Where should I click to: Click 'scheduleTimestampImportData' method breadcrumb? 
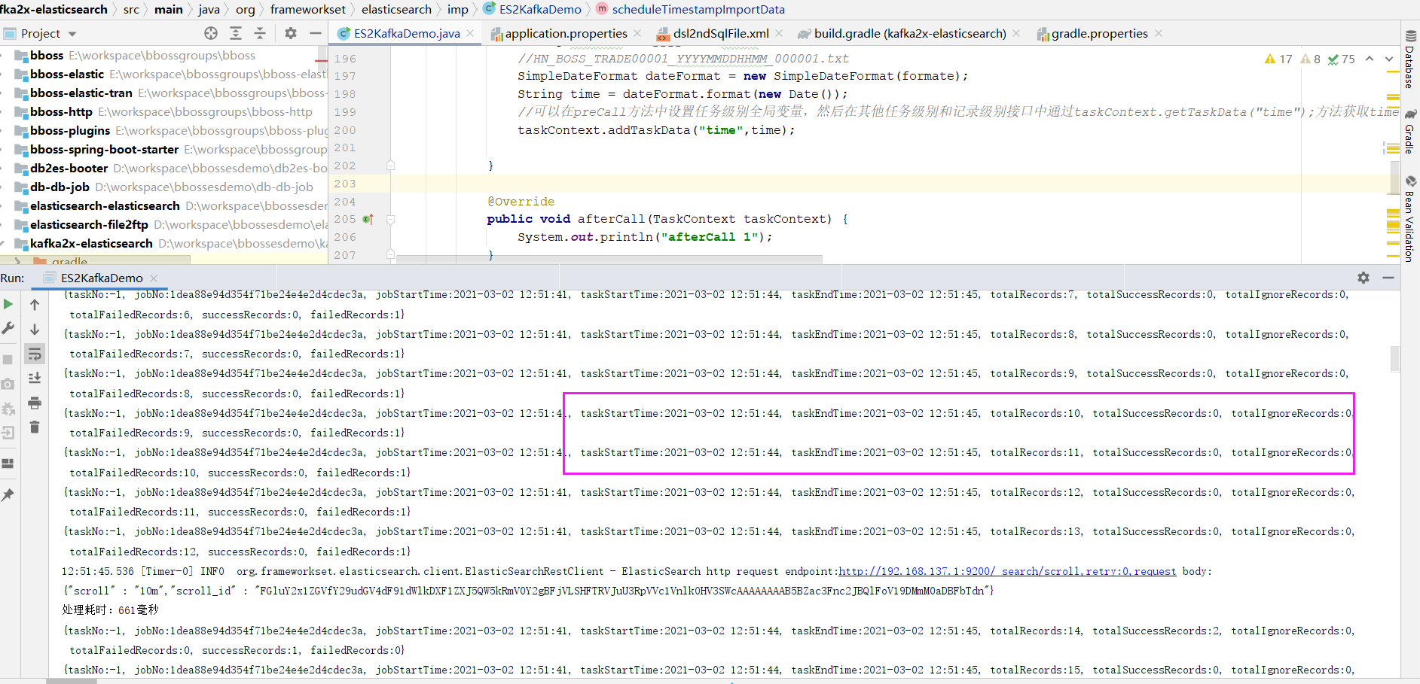tap(690, 9)
